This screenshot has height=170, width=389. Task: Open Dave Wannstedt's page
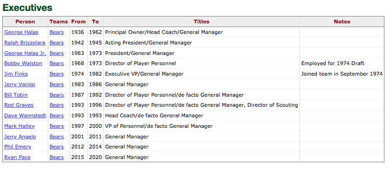25,115
